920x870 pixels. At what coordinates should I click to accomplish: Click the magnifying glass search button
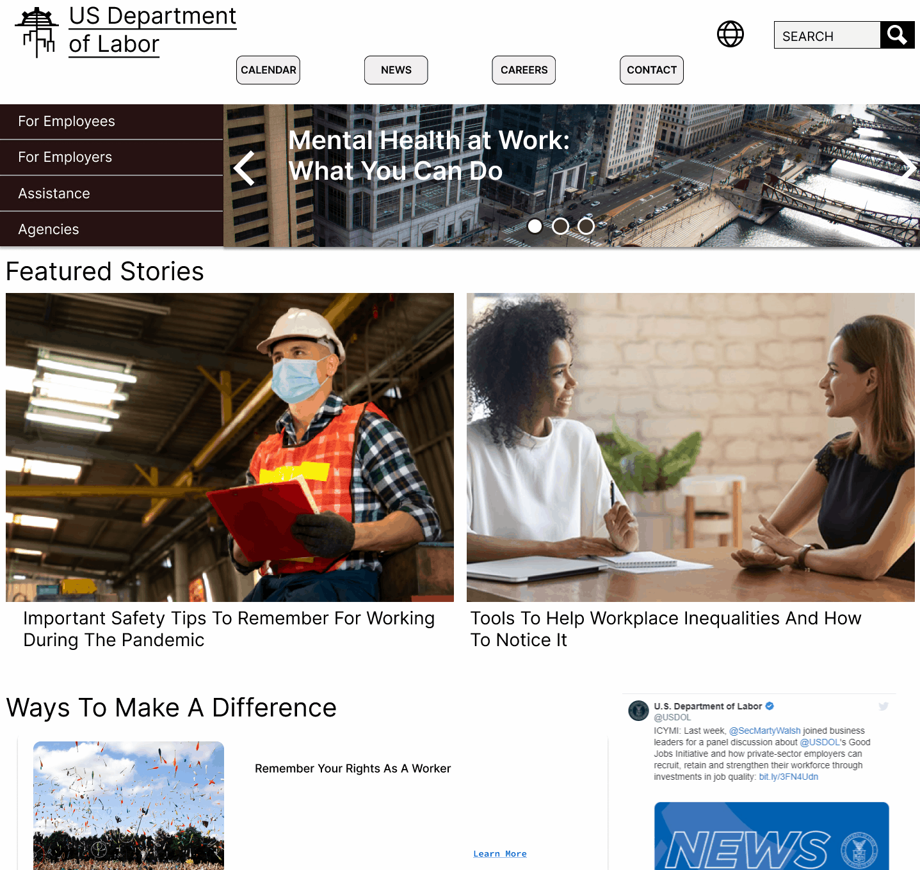pos(898,35)
